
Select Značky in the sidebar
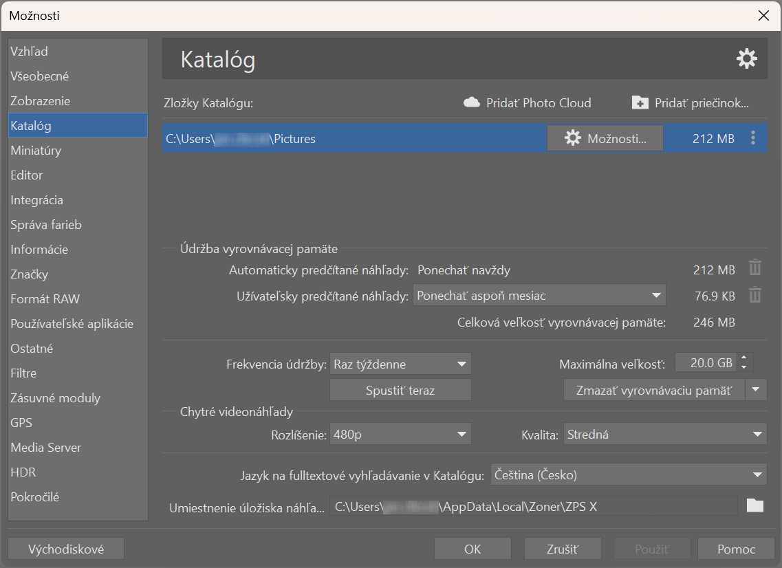(x=78, y=274)
